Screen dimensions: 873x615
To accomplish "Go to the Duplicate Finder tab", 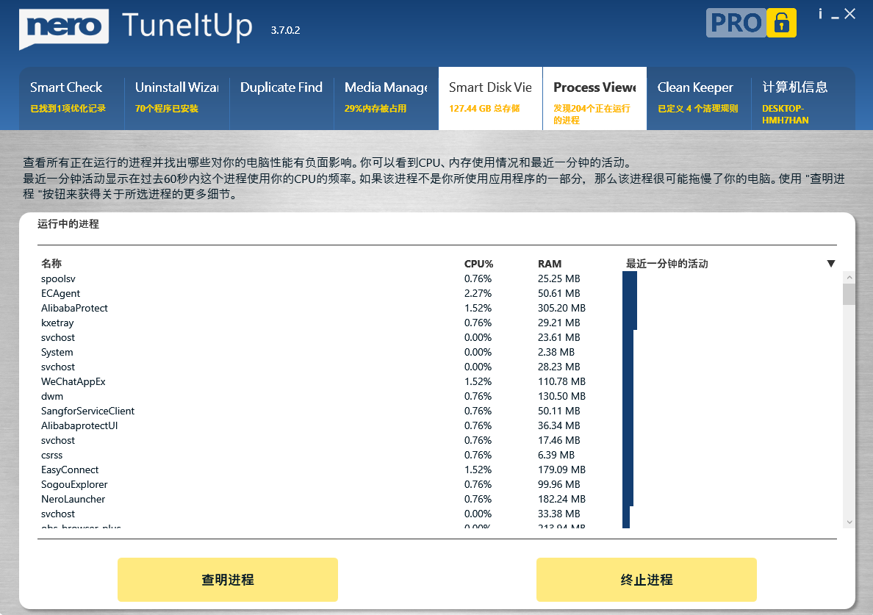I will [x=281, y=98].
